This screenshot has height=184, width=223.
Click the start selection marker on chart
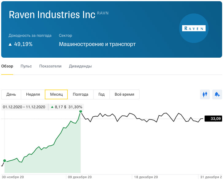tap(5, 161)
